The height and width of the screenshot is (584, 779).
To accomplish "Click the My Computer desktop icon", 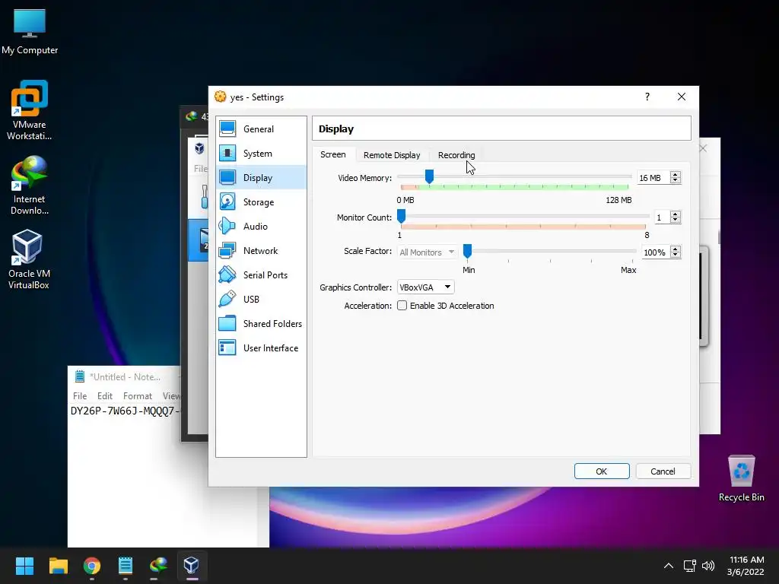I will click(x=30, y=31).
